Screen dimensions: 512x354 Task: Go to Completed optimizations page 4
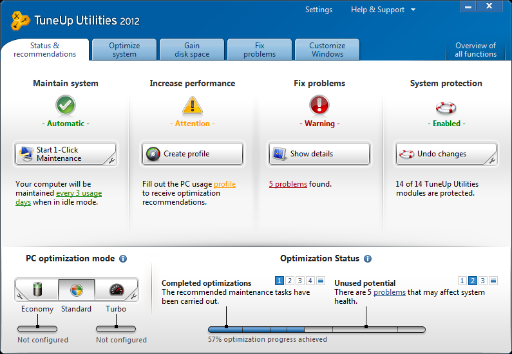coord(310,281)
